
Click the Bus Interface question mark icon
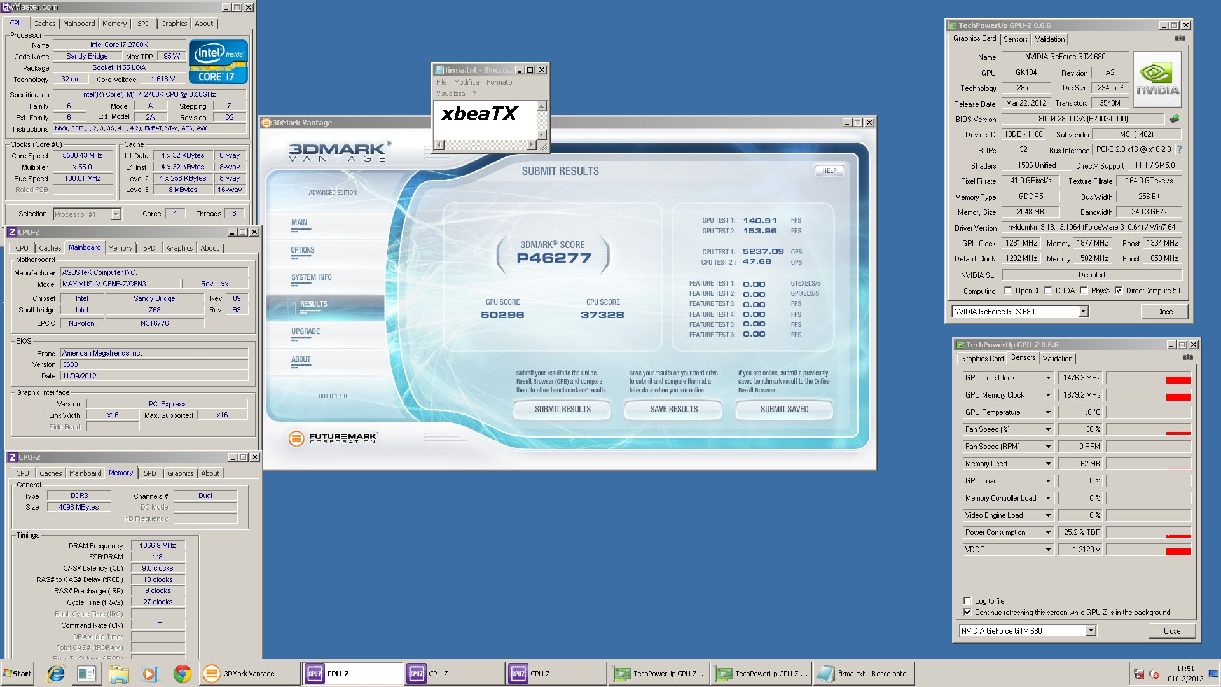pos(1180,149)
